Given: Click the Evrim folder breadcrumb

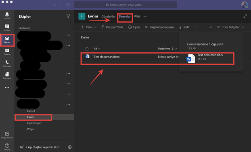Looking at the screenshot, I should coord(85,37).
